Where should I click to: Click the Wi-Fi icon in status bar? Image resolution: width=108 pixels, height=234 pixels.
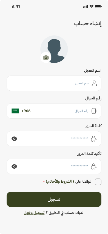[x=92, y=6]
